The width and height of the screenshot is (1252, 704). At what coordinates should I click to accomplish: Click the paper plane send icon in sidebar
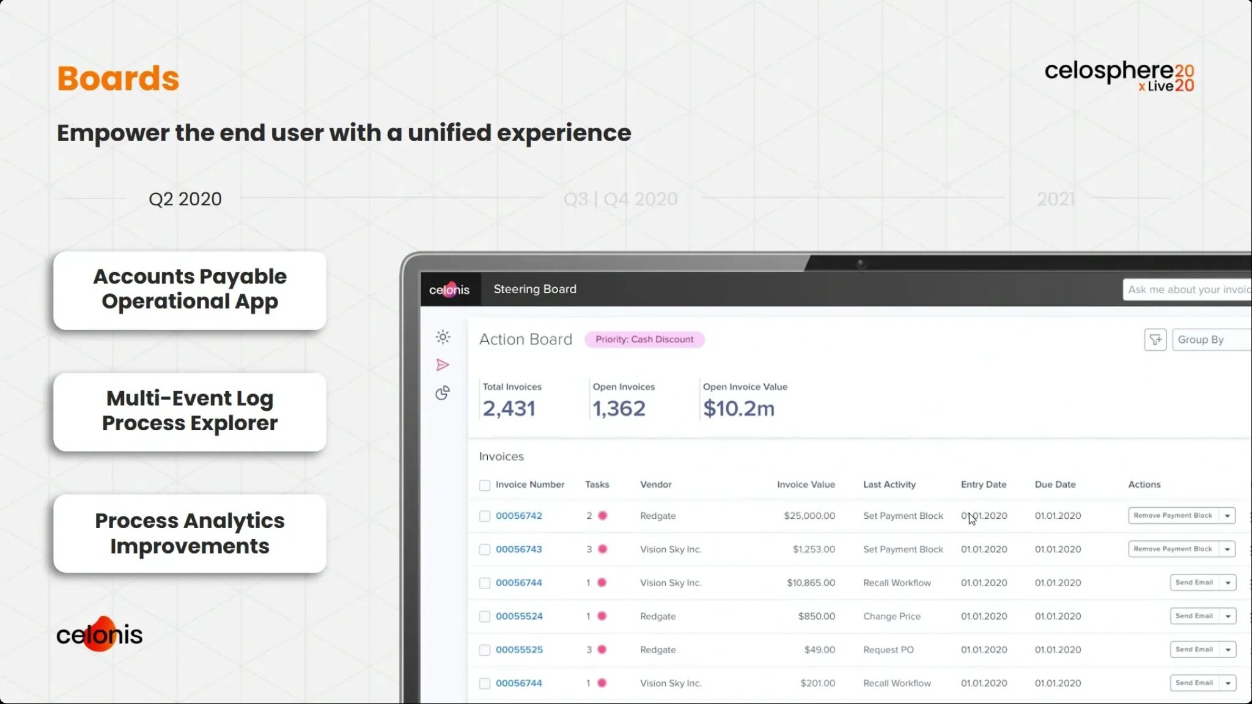point(443,365)
